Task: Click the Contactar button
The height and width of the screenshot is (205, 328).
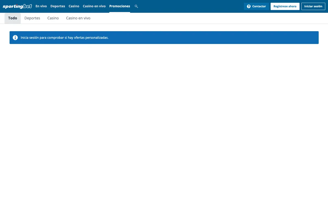Action: 256,6
